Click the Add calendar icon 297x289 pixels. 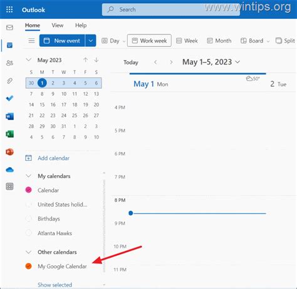[28, 158]
